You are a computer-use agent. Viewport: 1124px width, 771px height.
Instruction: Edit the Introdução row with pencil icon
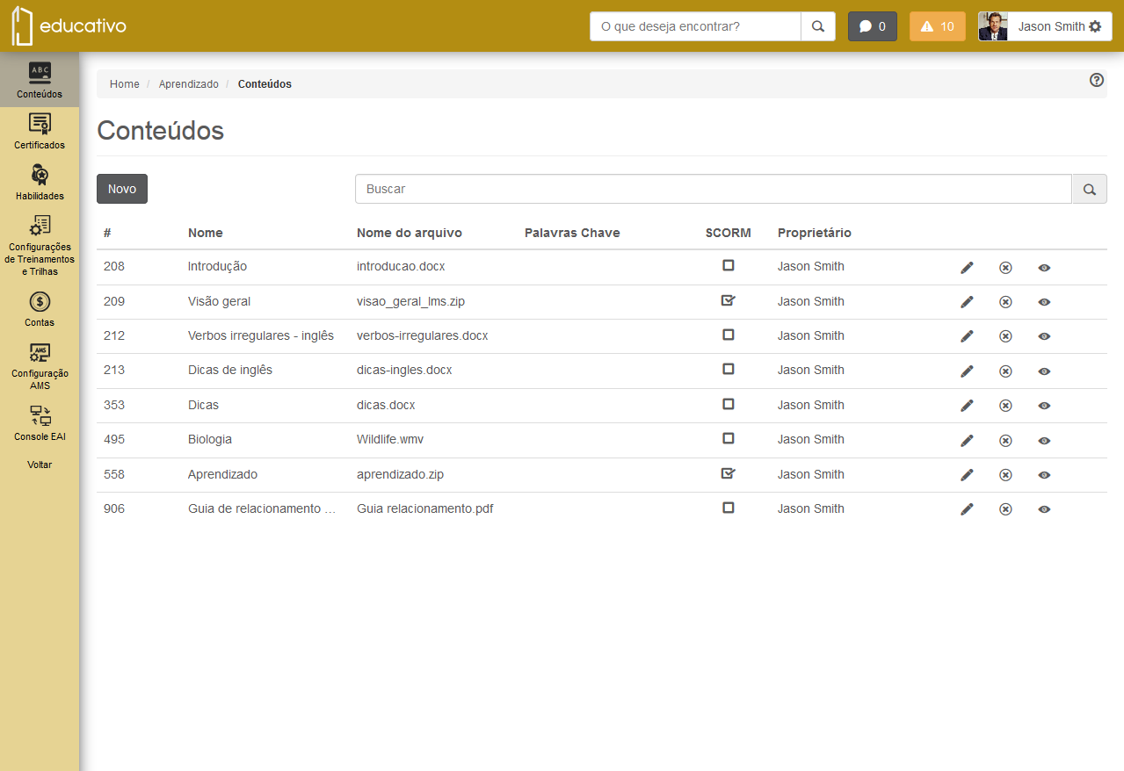[x=967, y=267]
